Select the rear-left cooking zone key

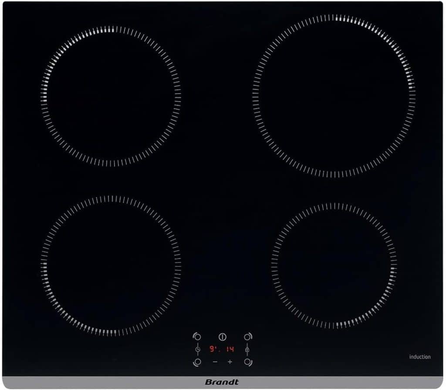point(197,336)
